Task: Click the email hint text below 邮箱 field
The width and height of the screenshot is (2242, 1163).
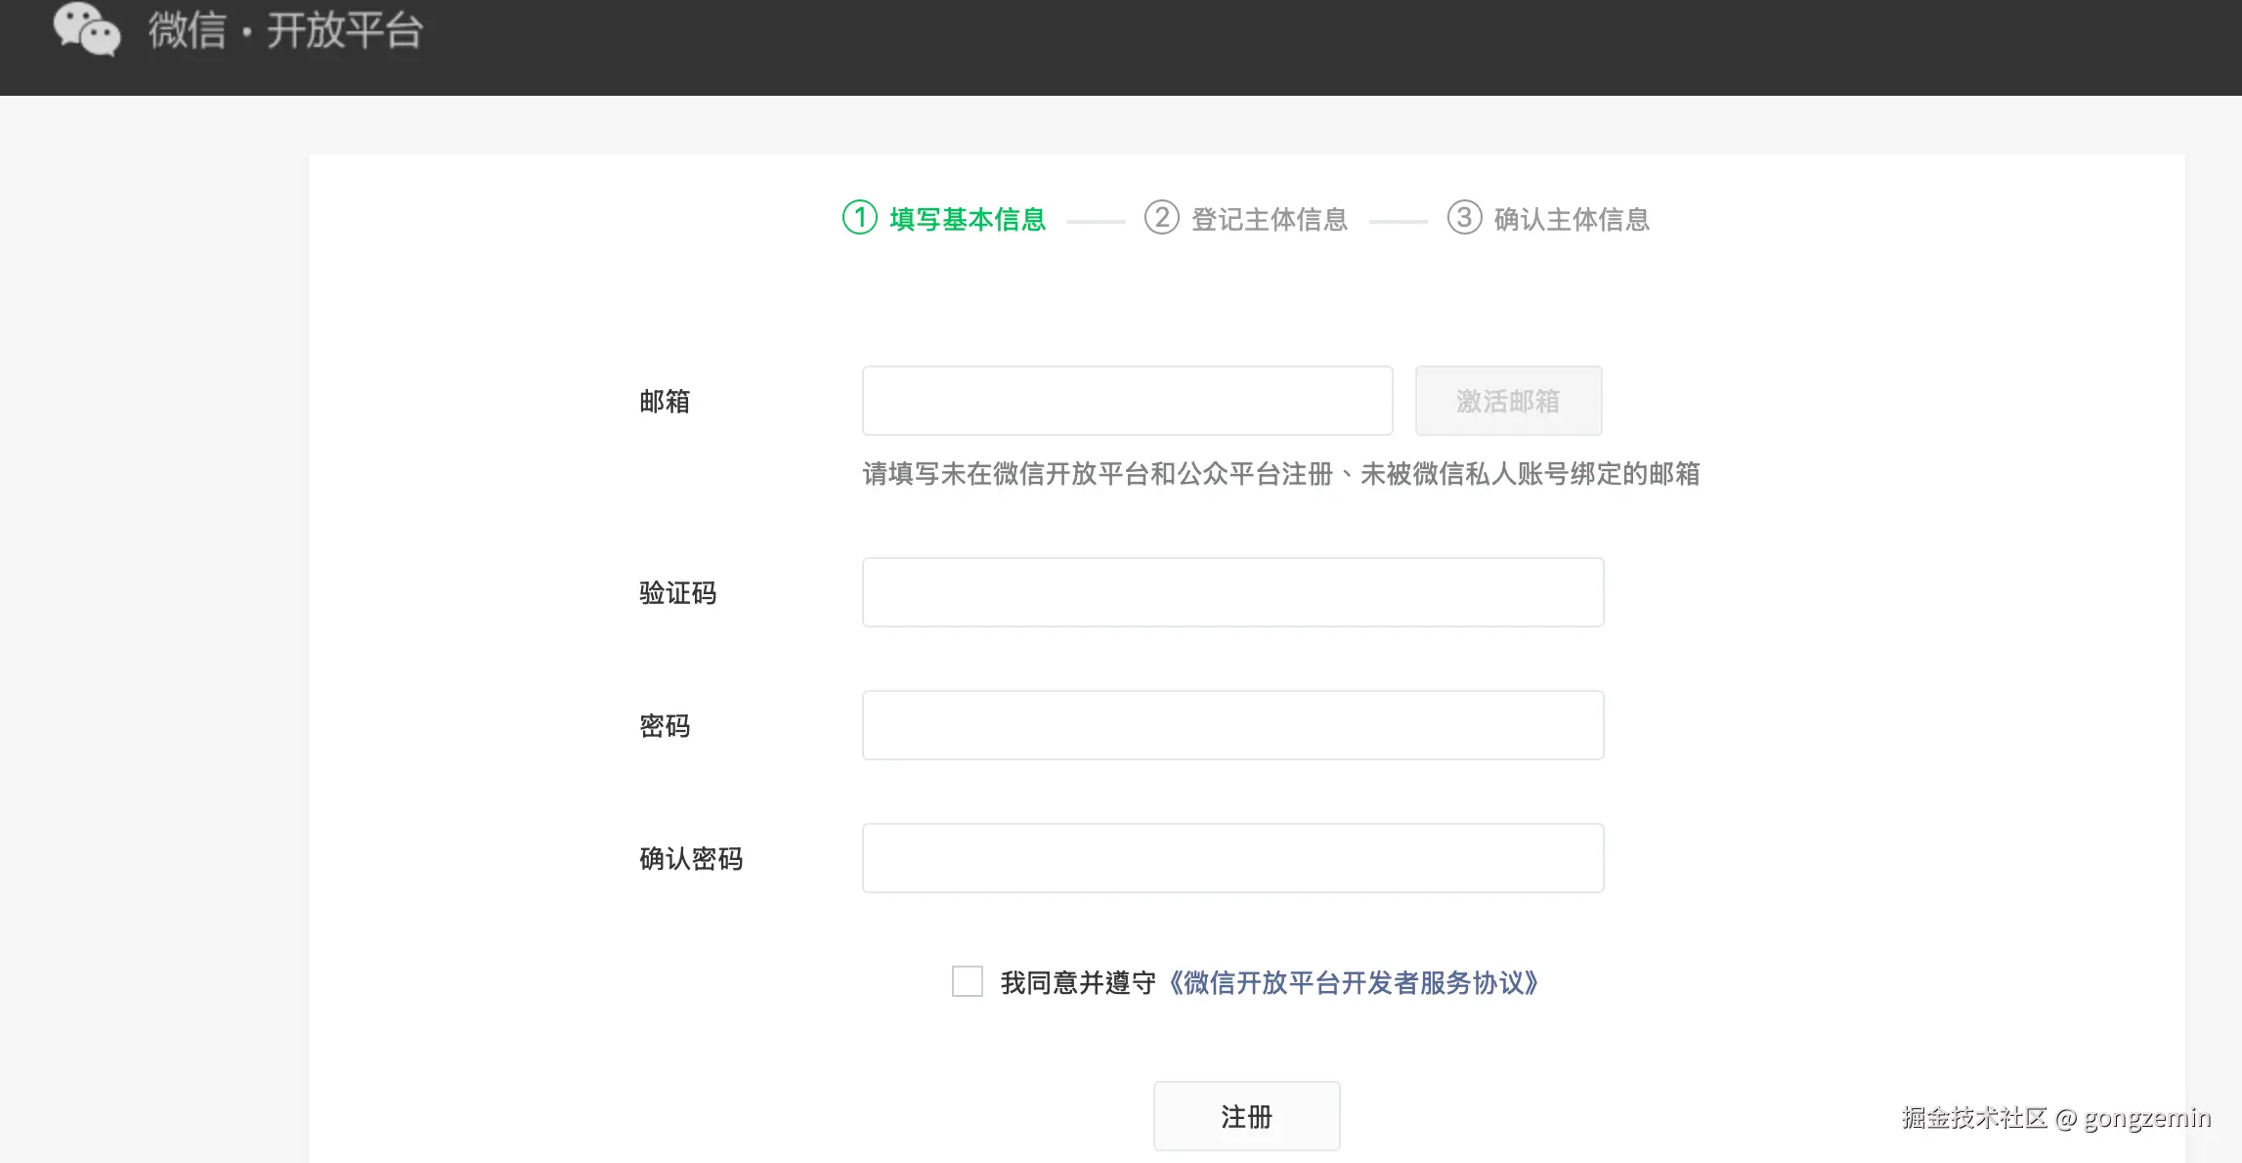Action: pos(1280,474)
